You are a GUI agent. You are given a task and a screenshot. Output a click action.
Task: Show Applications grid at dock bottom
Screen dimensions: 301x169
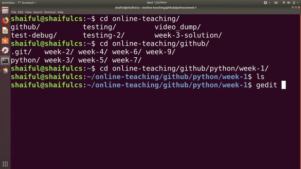tap(5, 164)
